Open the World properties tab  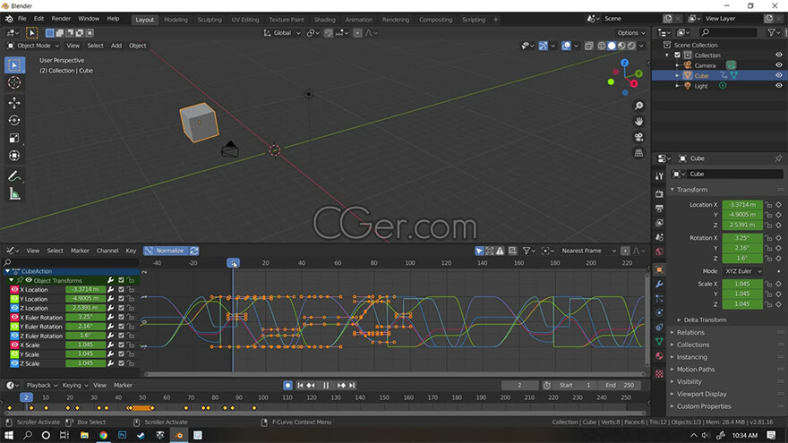pyautogui.click(x=659, y=251)
